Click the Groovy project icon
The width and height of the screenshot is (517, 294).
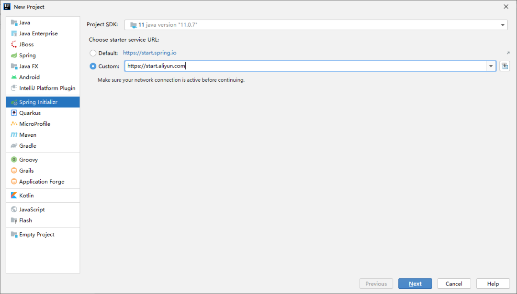(x=14, y=160)
